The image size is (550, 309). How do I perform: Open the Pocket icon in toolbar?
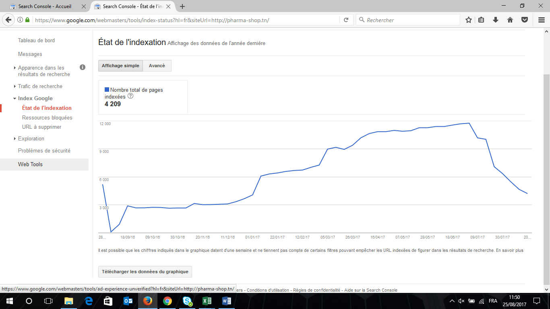pyautogui.click(x=525, y=20)
